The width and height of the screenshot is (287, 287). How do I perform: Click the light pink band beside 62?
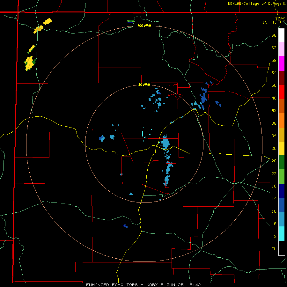282,49
